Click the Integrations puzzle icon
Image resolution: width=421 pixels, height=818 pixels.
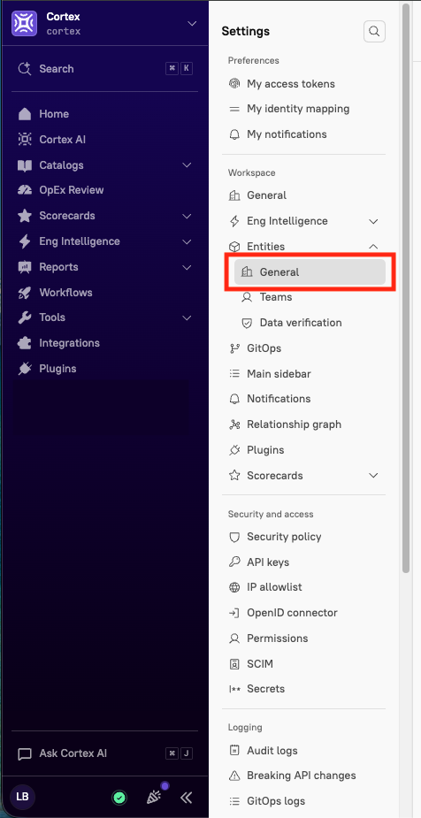25,343
